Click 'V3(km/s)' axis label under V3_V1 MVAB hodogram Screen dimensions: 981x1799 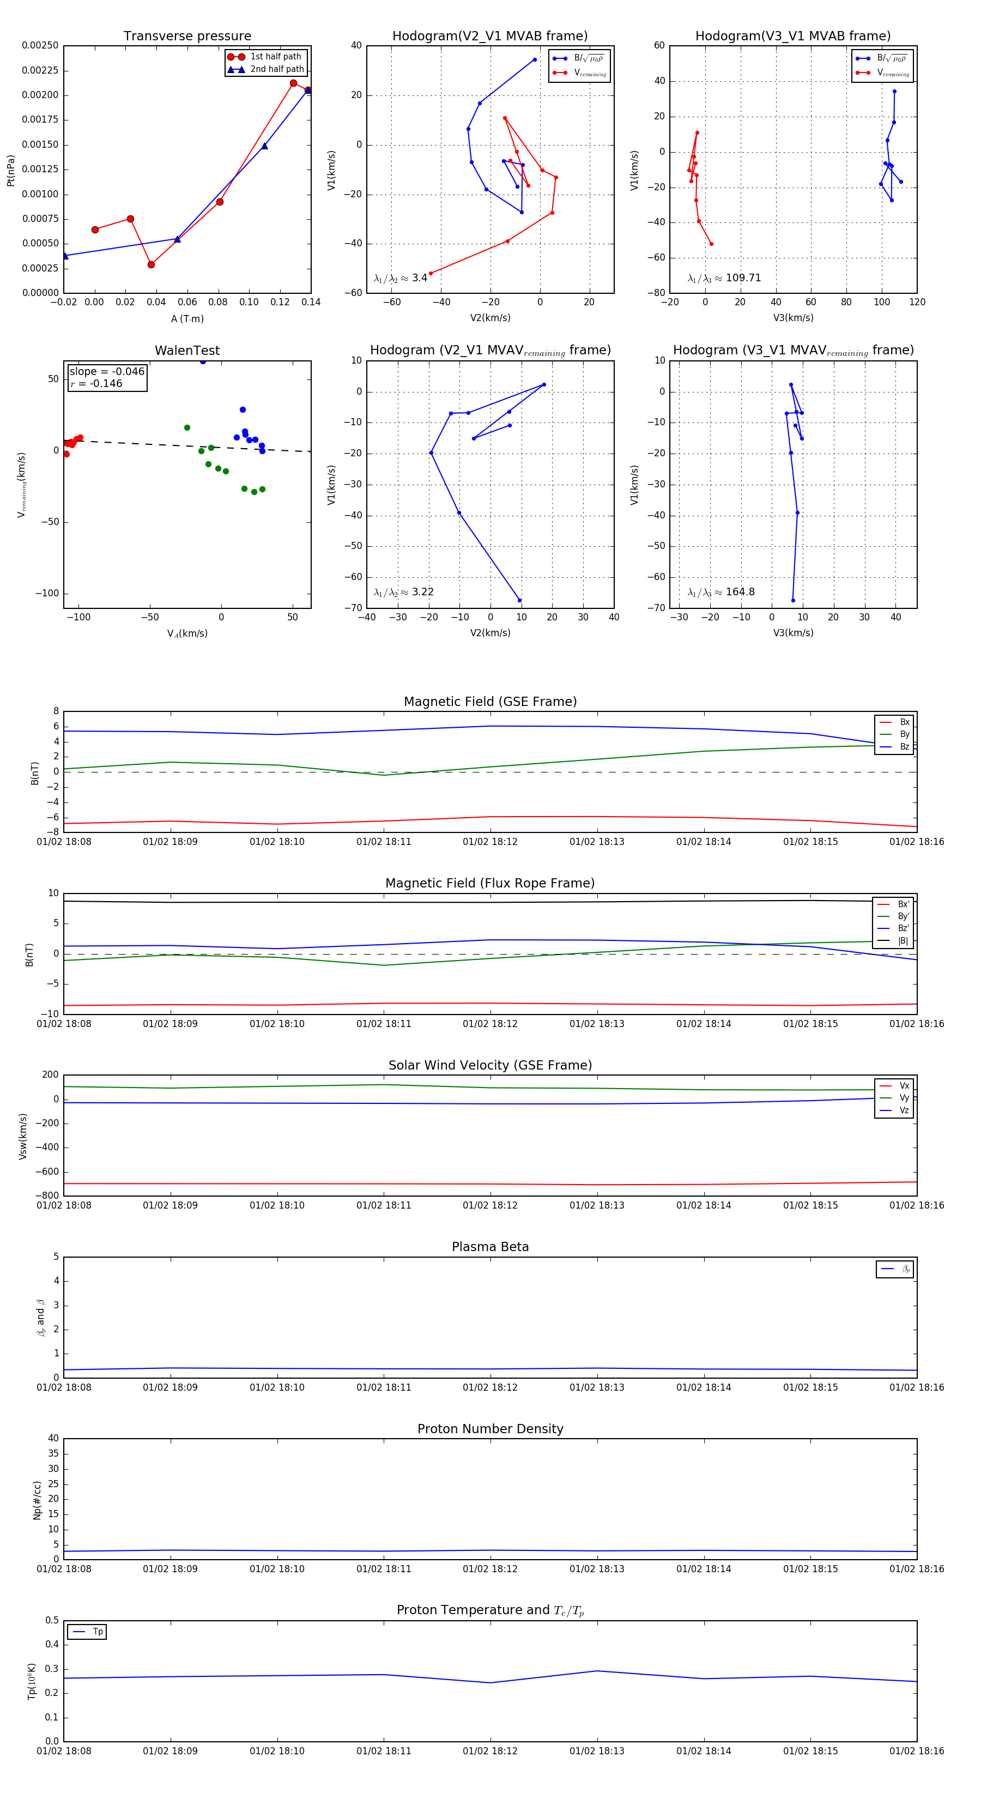click(x=793, y=318)
